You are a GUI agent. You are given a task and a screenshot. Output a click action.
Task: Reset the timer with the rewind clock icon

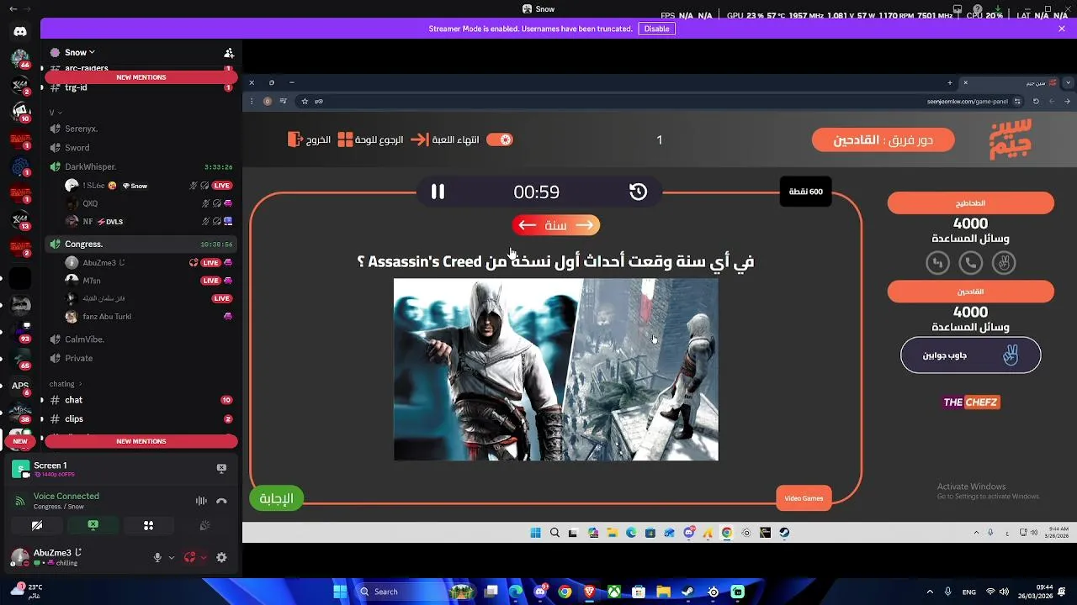pos(638,192)
